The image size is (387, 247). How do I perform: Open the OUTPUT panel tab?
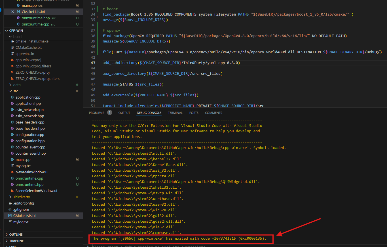[x=124, y=113]
